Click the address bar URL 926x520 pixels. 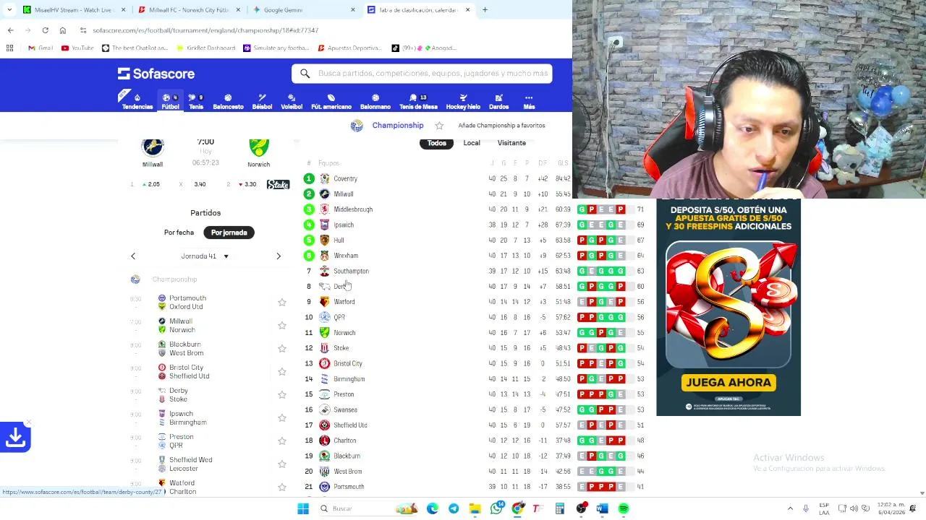[x=205, y=30]
